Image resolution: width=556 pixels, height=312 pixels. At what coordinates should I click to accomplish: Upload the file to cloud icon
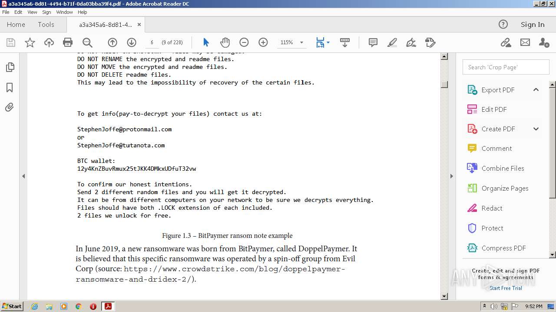coord(49,42)
